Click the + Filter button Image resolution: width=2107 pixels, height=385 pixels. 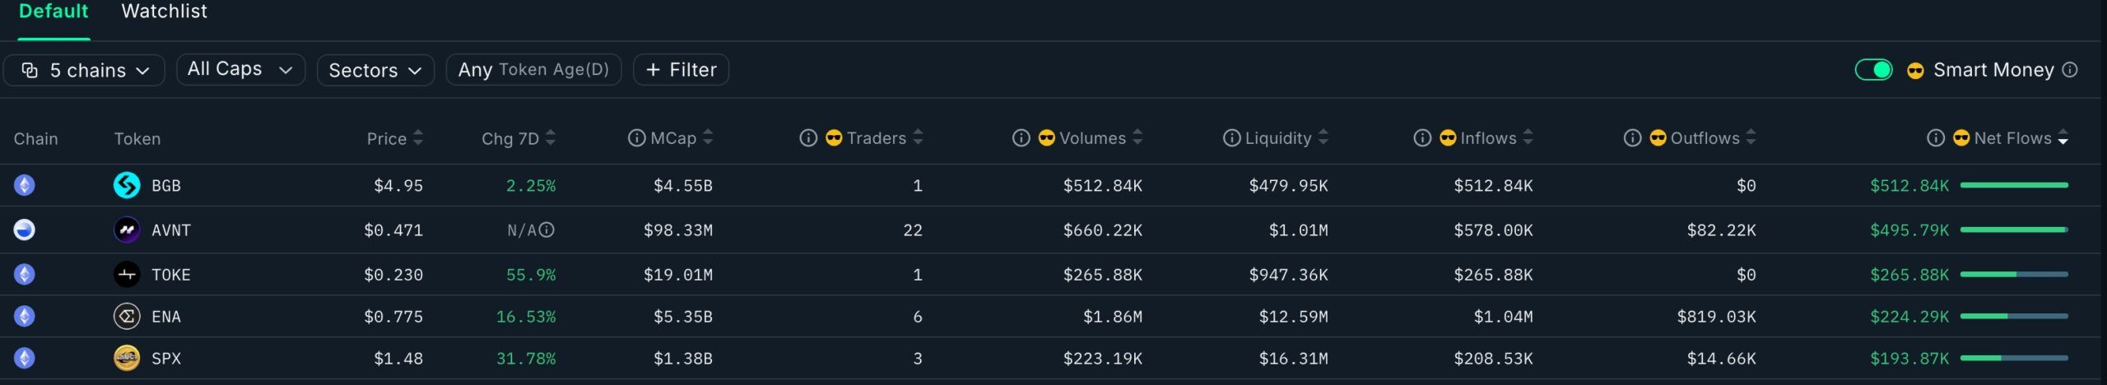(681, 70)
